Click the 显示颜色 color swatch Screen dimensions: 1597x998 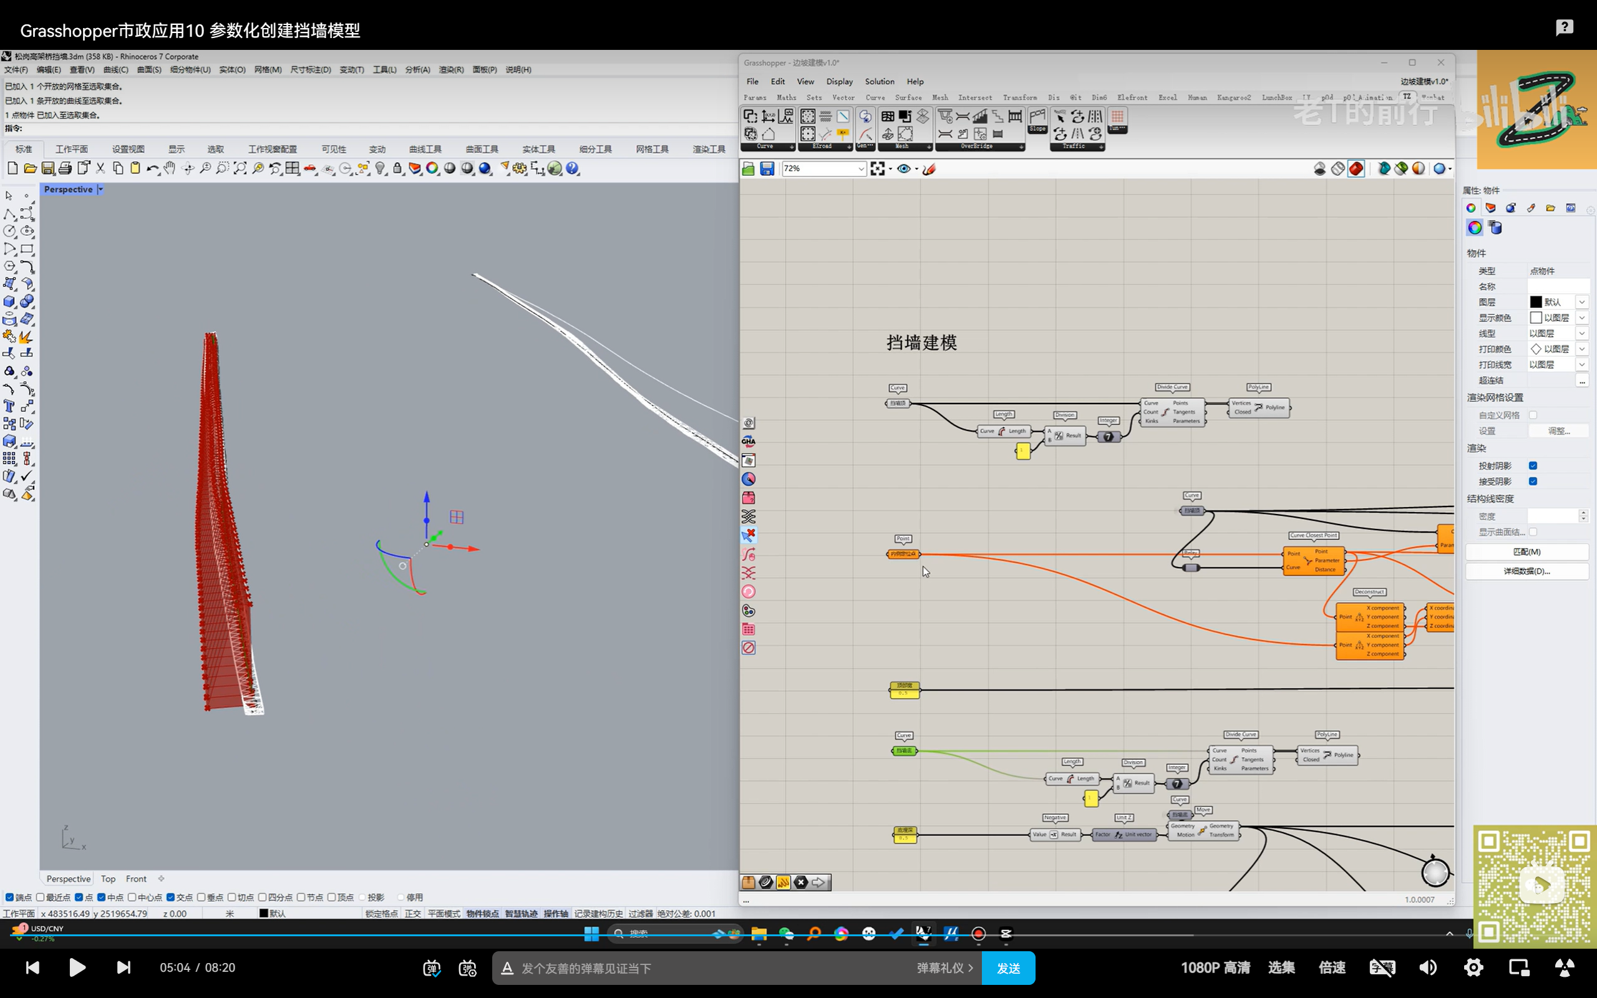click(x=1536, y=317)
